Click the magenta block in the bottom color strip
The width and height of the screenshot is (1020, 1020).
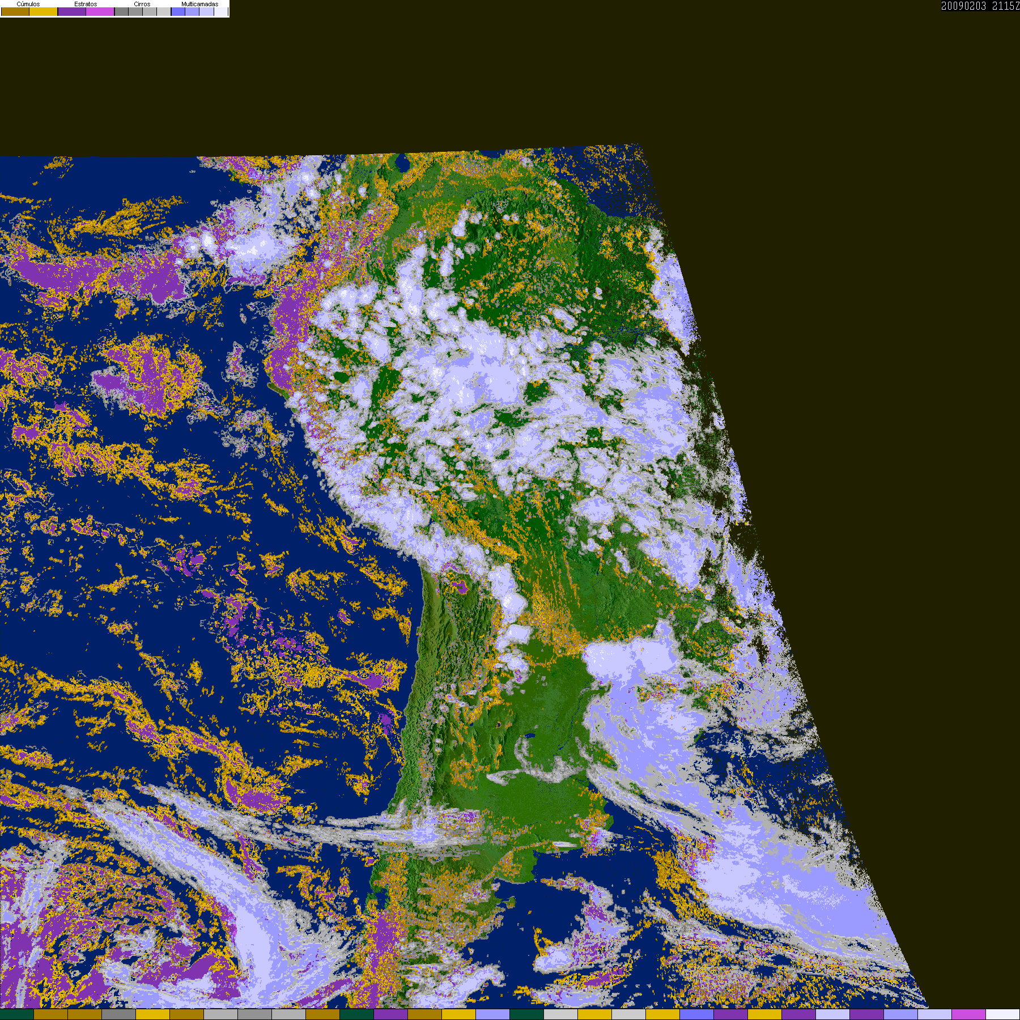pos(968,1014)
